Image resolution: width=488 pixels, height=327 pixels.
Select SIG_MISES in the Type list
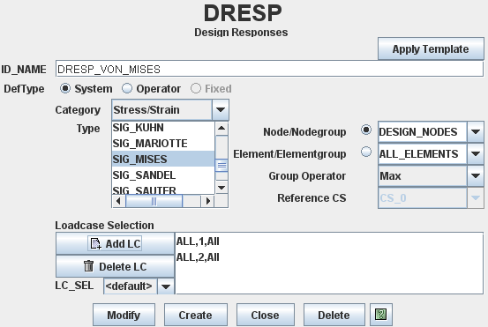coord(163,160)
